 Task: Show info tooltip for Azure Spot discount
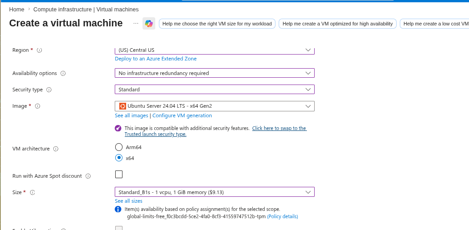point(88,176)
